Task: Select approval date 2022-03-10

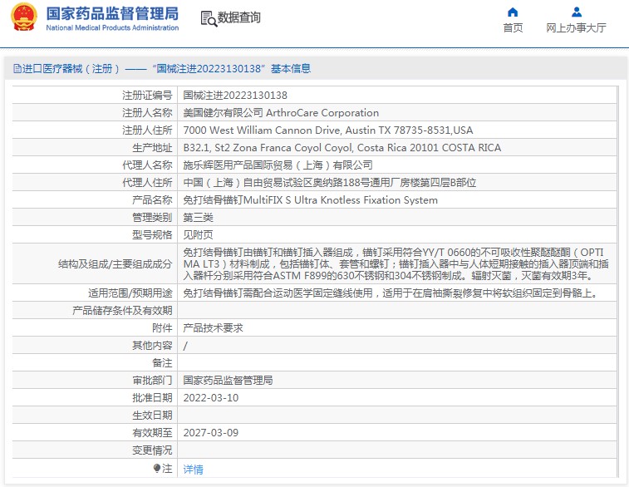Action: coord(210,398)
